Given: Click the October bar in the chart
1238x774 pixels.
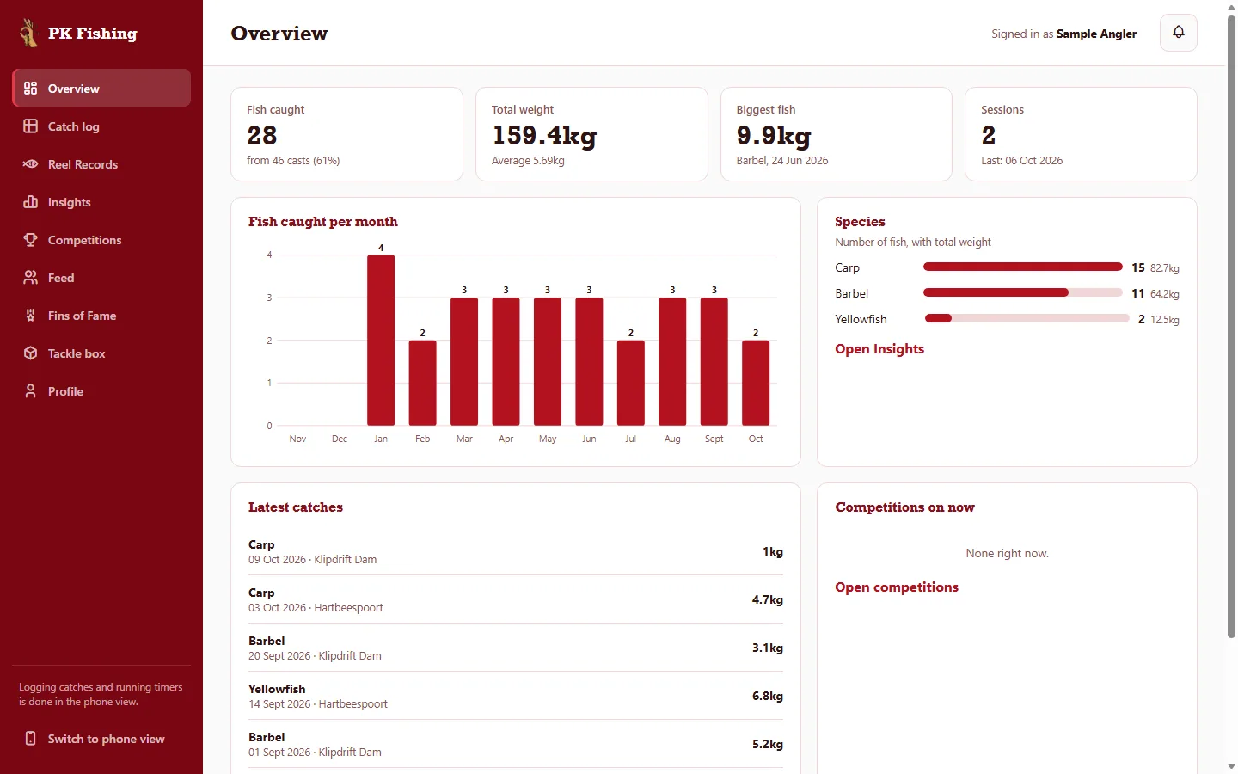Looking at the screenshot, I should coord(756,383).
